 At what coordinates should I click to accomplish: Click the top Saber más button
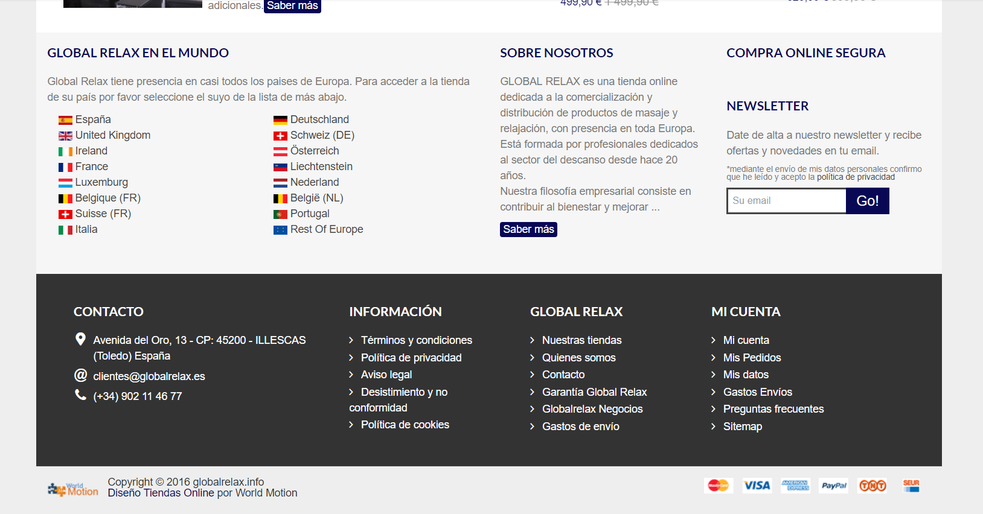(292, 6)
